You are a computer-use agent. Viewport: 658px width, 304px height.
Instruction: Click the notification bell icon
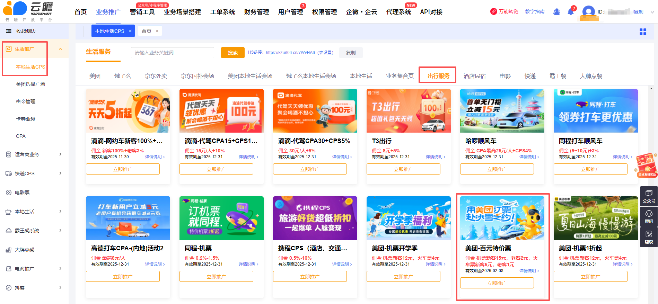click(571, 12)
